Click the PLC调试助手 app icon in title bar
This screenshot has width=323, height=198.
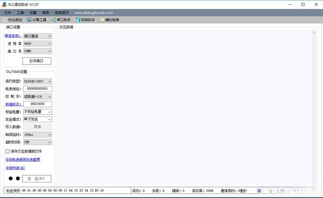tap(4, 4)
